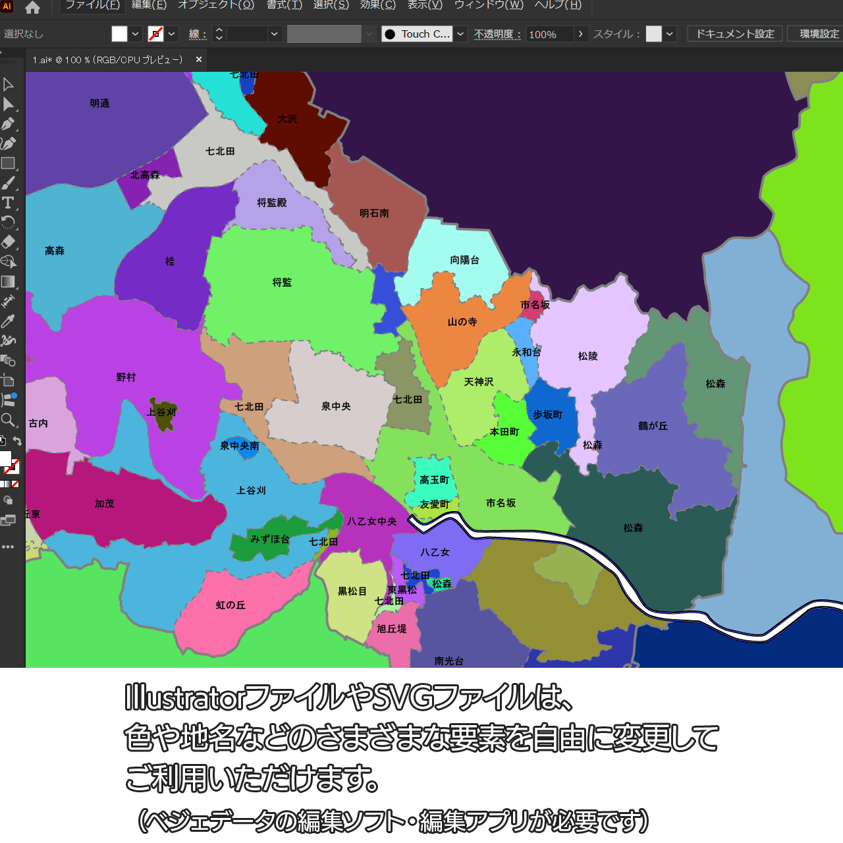Open the style dropdown arrow

pyautogui.click(x=670, y=34)
